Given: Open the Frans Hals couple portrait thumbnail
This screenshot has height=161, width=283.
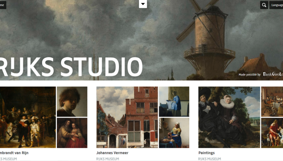Looking at the screenshot, I should [229, 117].
